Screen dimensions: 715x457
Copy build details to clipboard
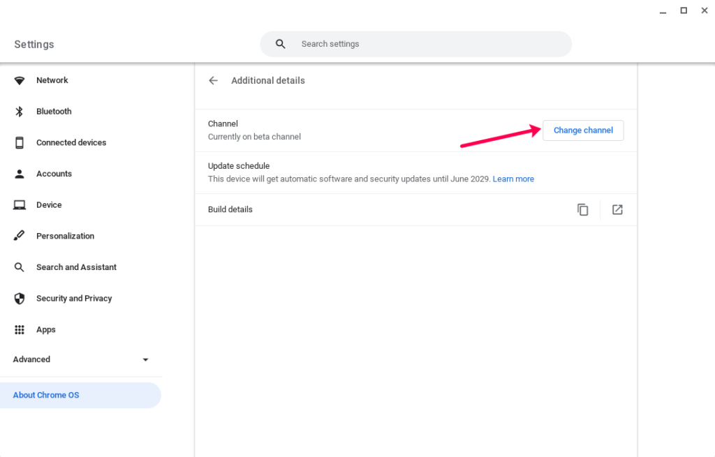583,209
